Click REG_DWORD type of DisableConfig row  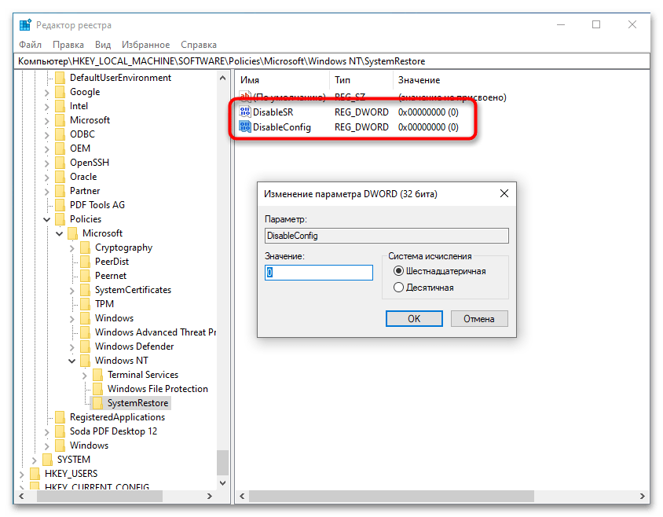[x=361, y=127]
